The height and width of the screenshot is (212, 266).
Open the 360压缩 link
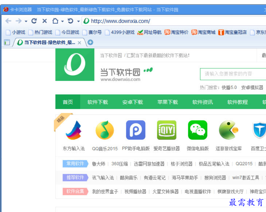120,164
